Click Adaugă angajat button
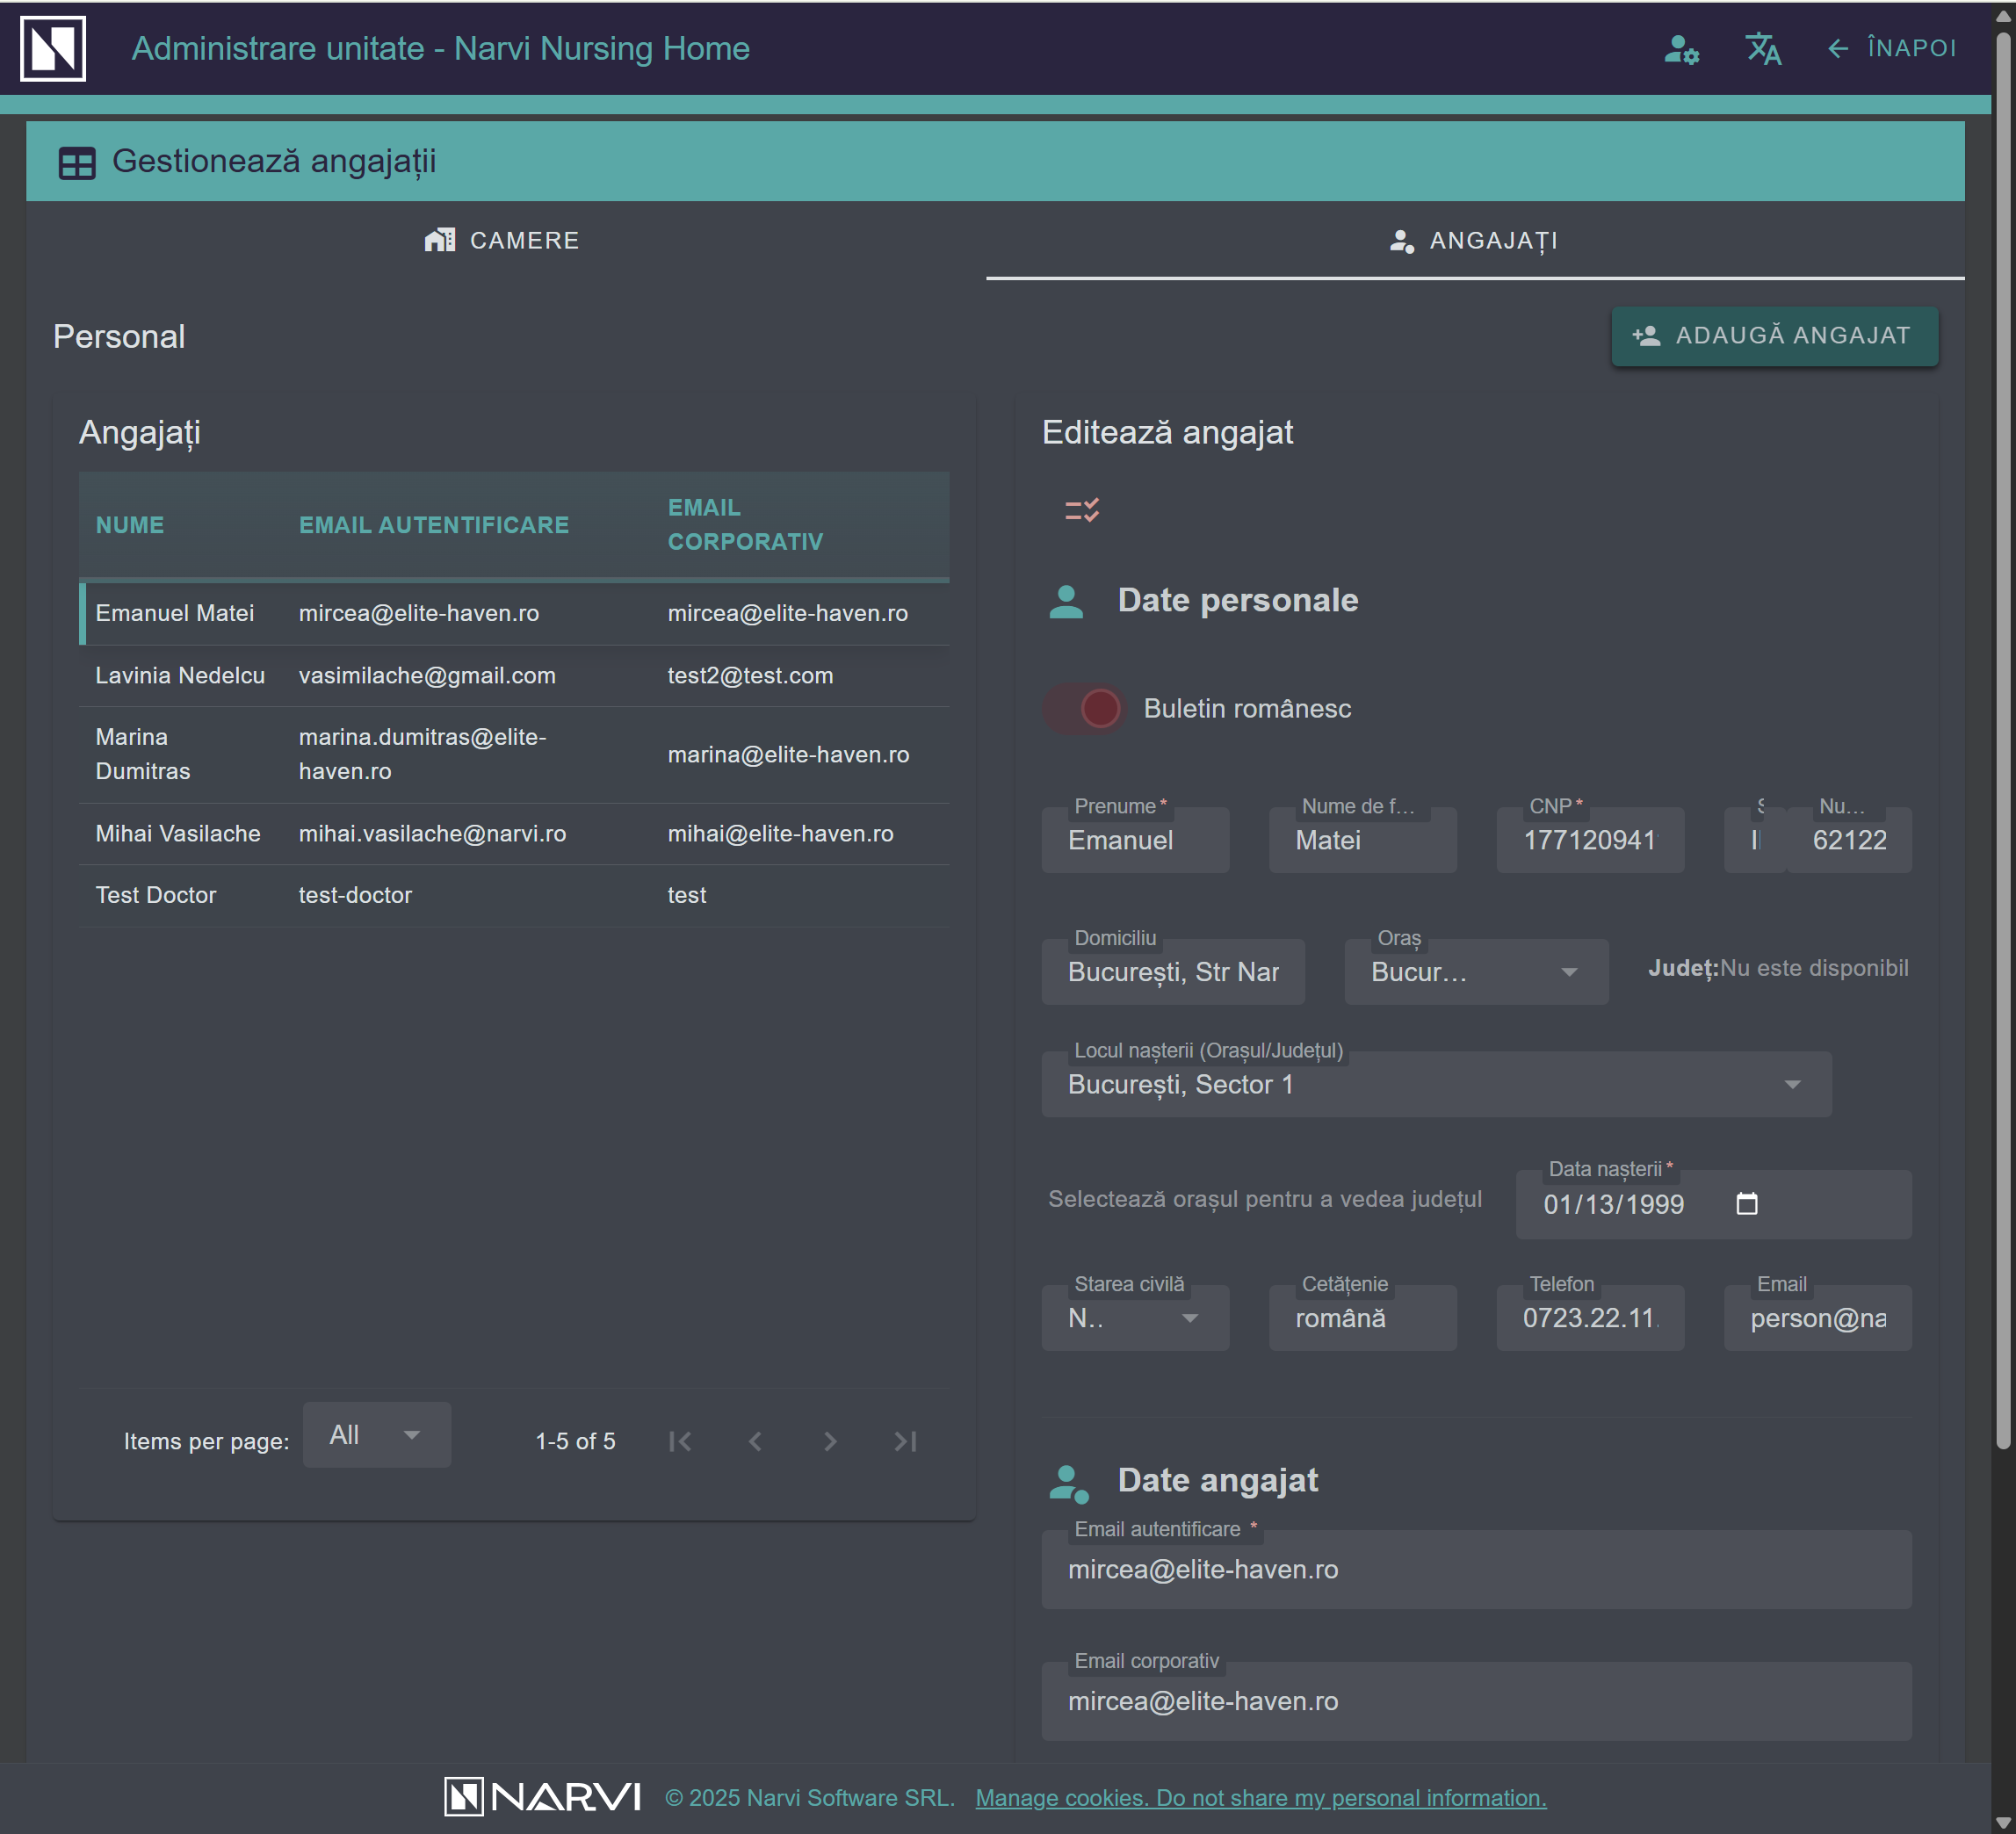 [1773, 335]
